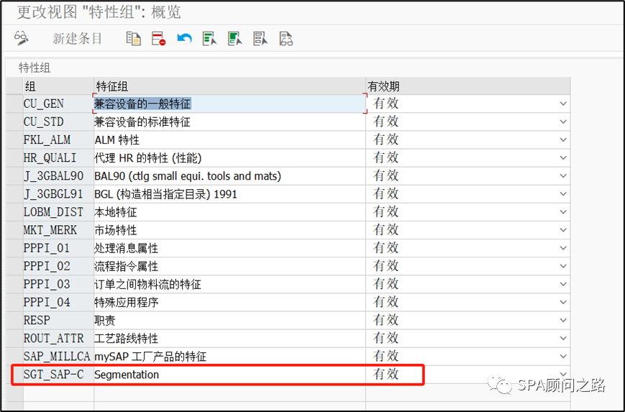
Task: Click the 特殊应用程序 description field
Action: click(x=229, y=302)
